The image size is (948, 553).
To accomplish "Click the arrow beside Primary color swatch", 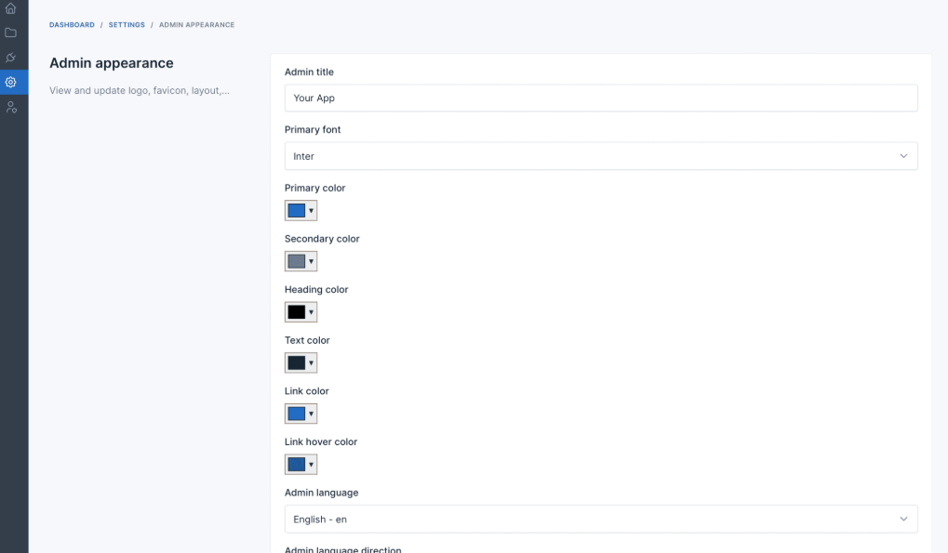I will [x=311, y=211].
